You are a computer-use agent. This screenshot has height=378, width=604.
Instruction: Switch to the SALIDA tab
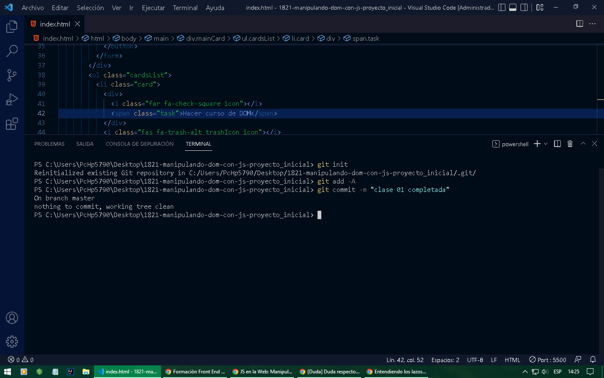tap(85, 144)
